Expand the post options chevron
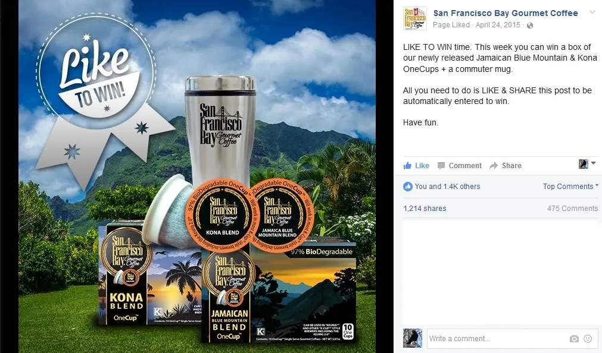The width and height of the screenshot is (602, 353). pos(593,12)
